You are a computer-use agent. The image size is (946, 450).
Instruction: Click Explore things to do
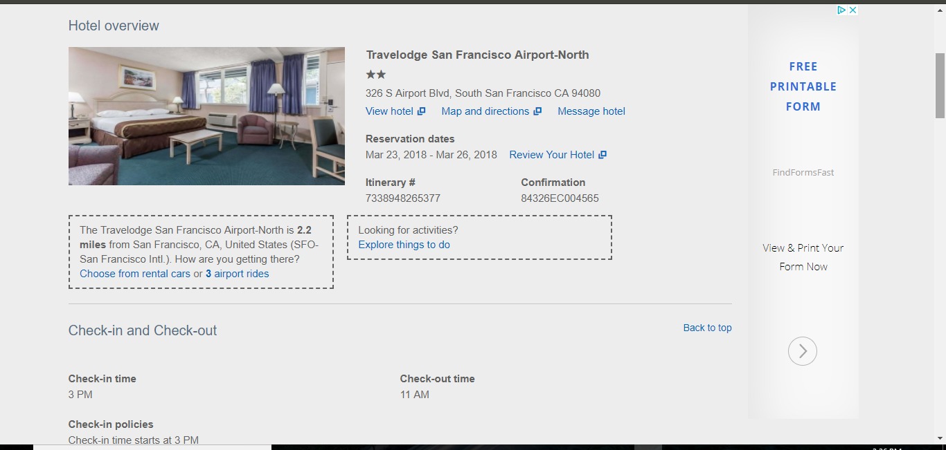404,245
